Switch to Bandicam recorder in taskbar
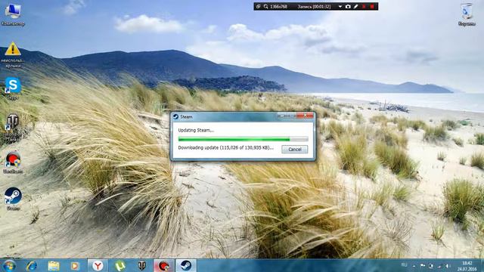The image size is (484, 272). tap(163, 265)
